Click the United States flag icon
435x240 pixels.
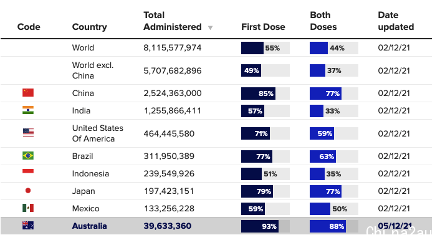28,133
